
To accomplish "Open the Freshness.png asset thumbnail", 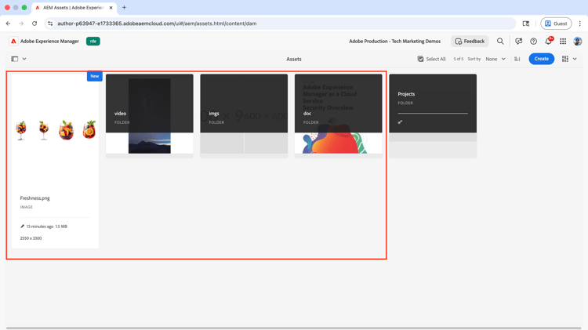I will click(55, 130).
